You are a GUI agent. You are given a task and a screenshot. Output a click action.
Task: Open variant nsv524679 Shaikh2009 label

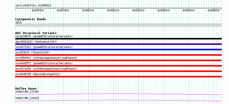(x=32, y=52)
